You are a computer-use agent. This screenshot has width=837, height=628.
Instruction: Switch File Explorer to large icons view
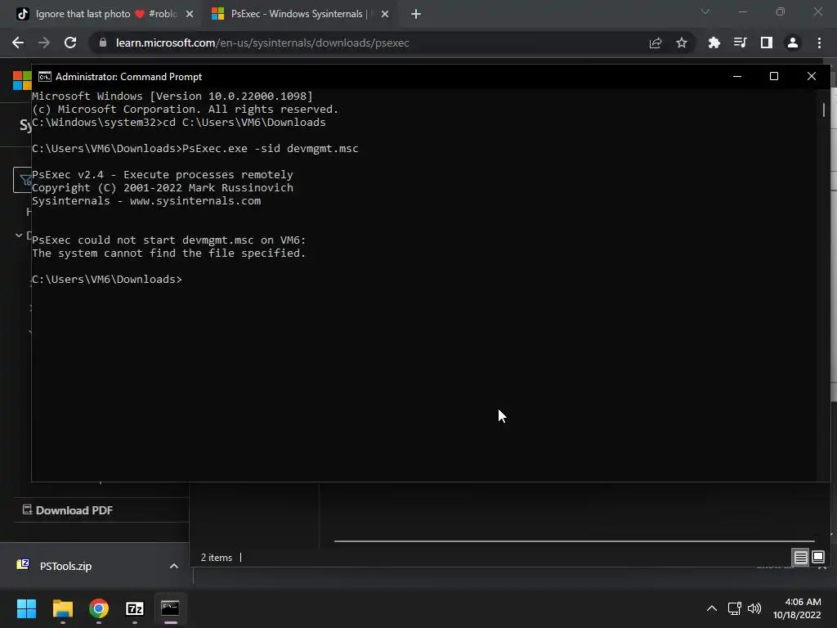tap(817, 558)
